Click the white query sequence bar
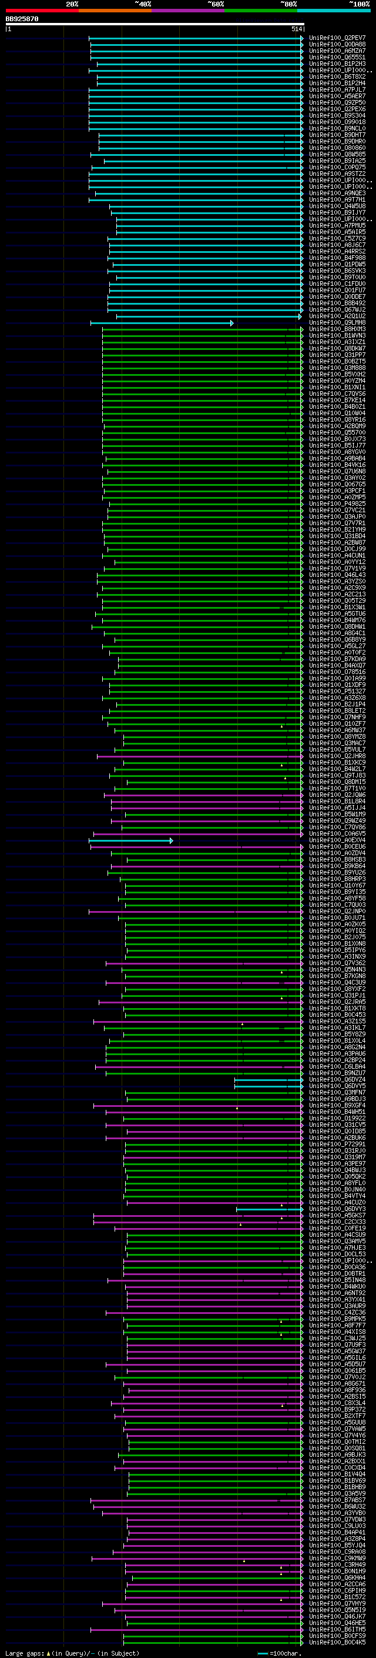This screenshot has width=376, height=1658. [x=155, y=24]
